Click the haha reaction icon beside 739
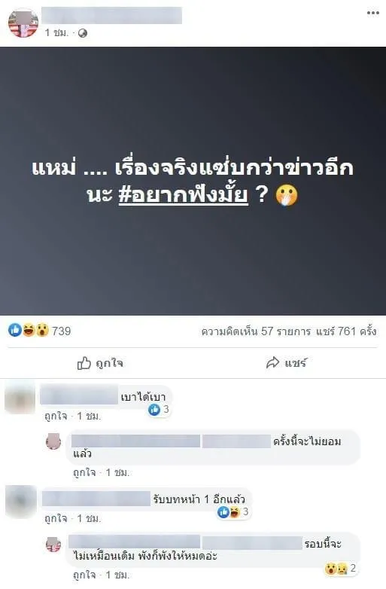 point(29,330)
